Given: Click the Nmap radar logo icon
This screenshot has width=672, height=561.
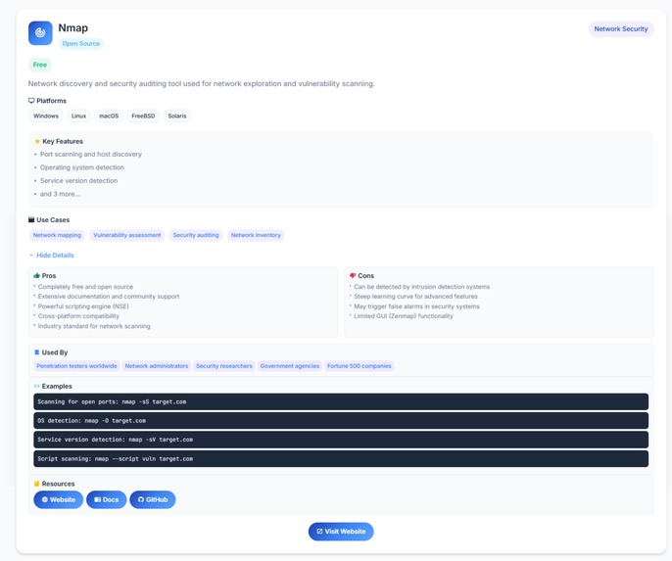Looking at the screenshot, I should tap(40, 32).
